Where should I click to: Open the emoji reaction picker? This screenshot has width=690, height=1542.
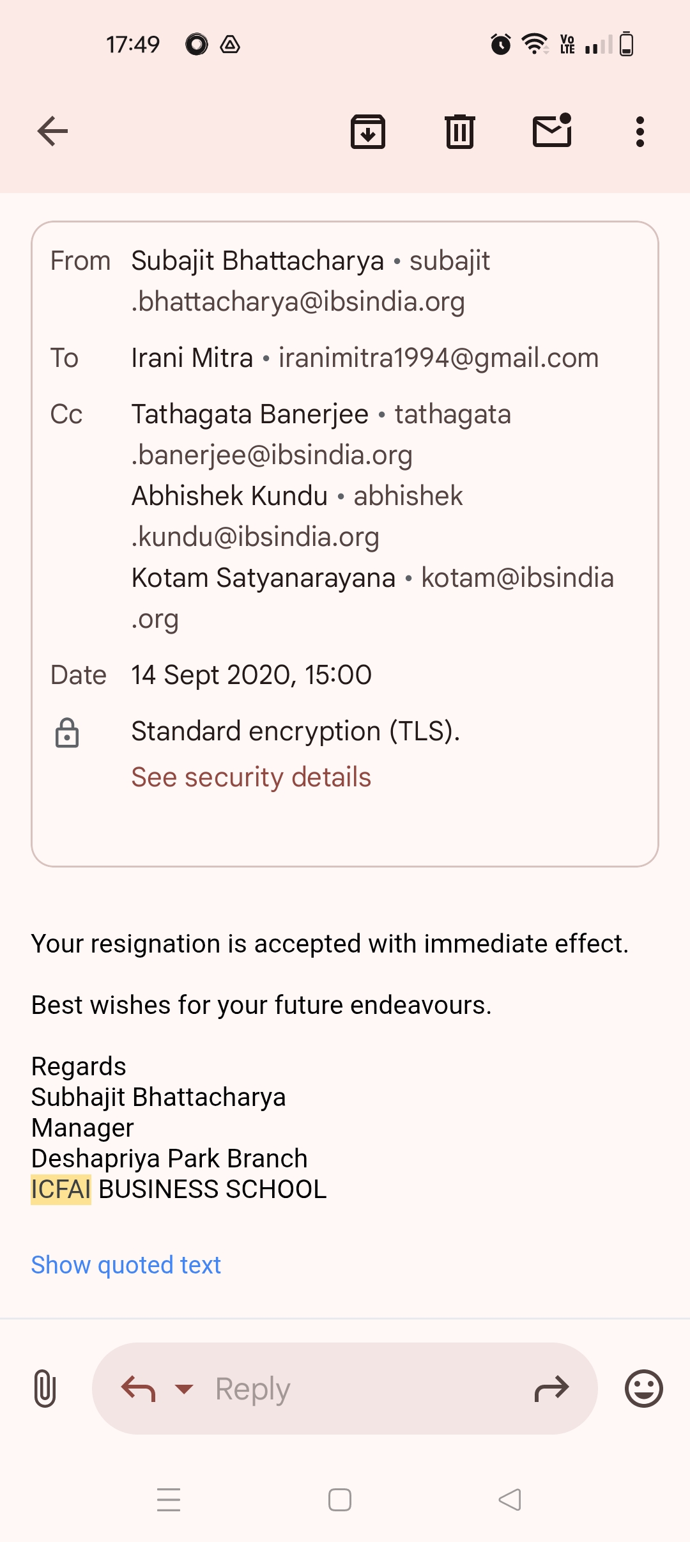[643, 1389]
